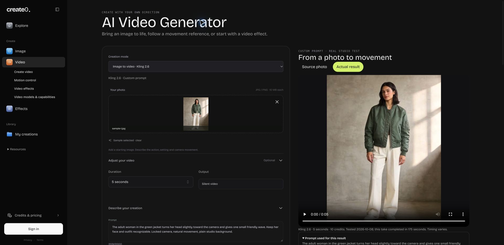Screen dimensions: 504x245
Task: Click the Silent video output field
Action: (241, 184)
